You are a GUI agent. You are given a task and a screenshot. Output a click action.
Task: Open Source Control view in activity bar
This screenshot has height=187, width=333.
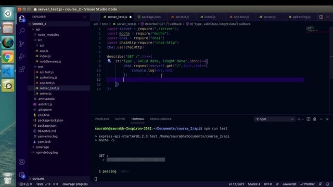(x=22, y=44)
